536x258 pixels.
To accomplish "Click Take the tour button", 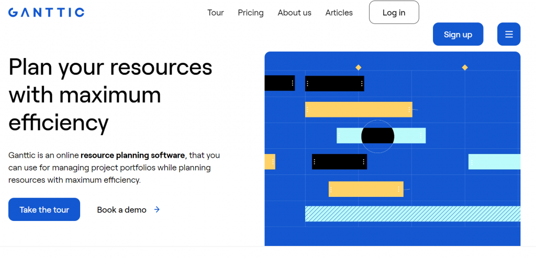I will 44,209.
